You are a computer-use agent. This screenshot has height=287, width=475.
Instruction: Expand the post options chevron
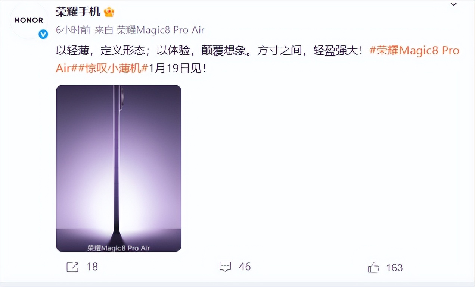click(454, 4)
